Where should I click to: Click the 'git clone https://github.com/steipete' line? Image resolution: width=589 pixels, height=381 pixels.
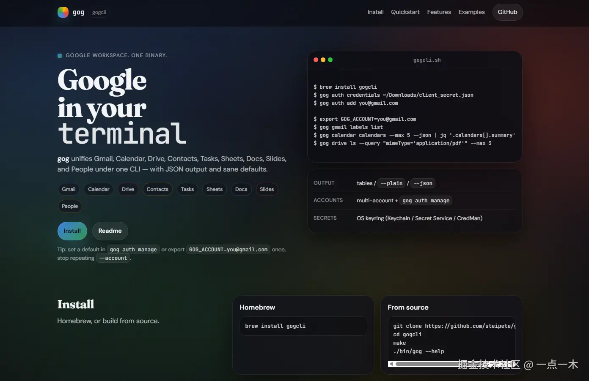(454, 326)
